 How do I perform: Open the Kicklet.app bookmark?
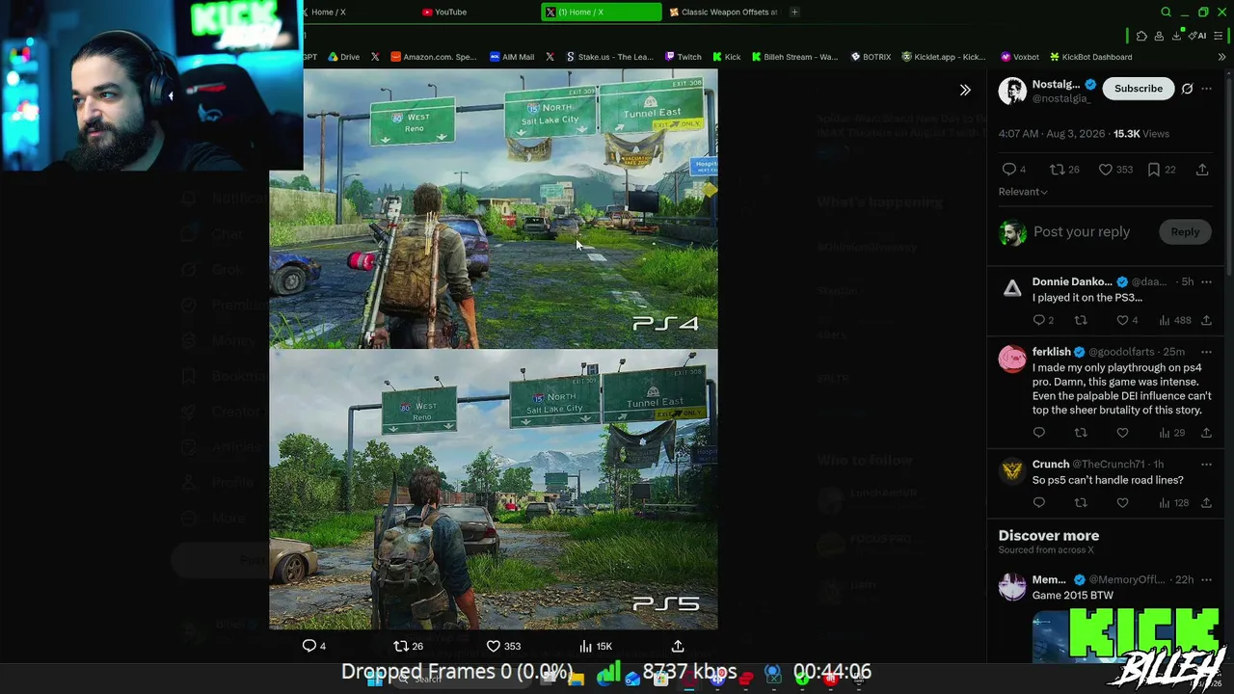click(x=944, y=57)
